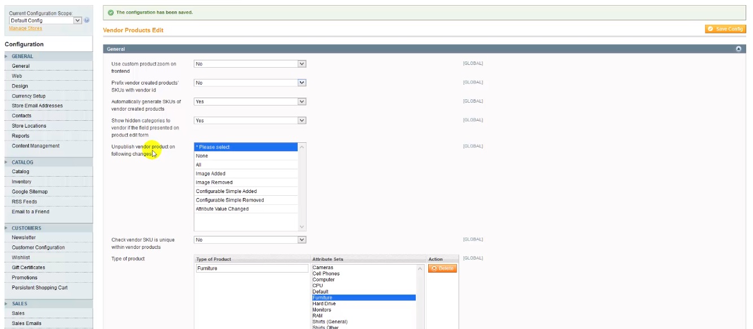
Task: Click the Type of Product text field
Action: tap(251, 269)
